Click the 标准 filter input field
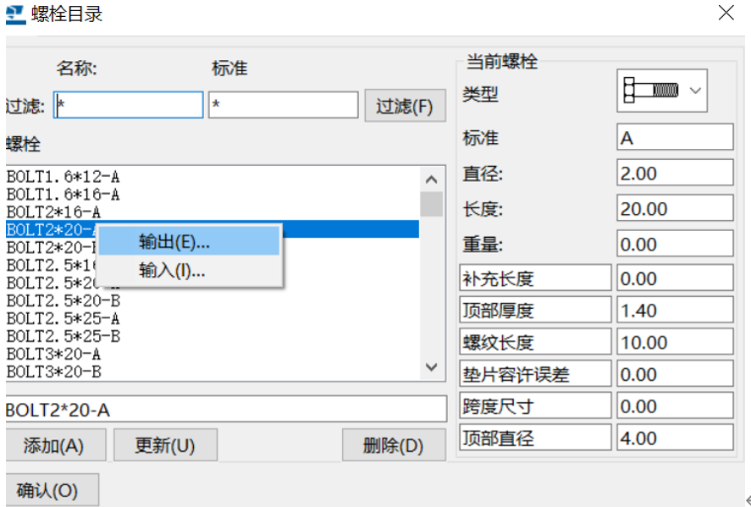The height and width of the screenshot is (507, 751). (284, 105)
